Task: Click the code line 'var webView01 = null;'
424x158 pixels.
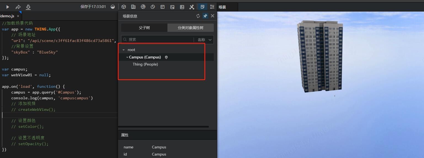Action: pyautogui.click(x=26, y=75)
